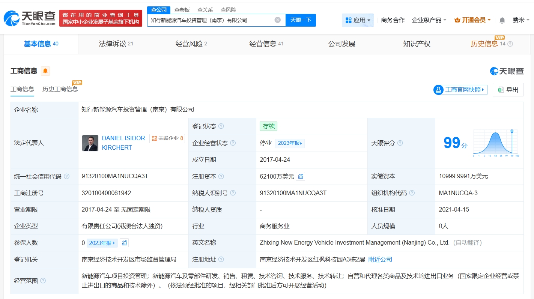Click the orange alert bell beside 工商信息
Image resolution: width=534 pixels, height=299 pixels.
45,71
